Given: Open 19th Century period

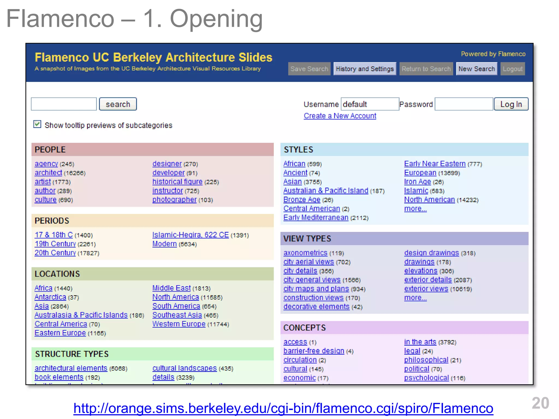Looking at the screenshot, I should point(55,244).
